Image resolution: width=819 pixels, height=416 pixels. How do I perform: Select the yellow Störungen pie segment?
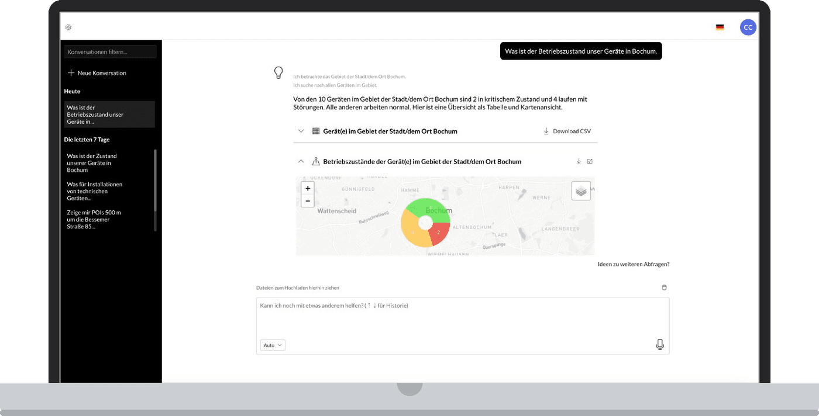pyautogui.click(x=414, y=230)
